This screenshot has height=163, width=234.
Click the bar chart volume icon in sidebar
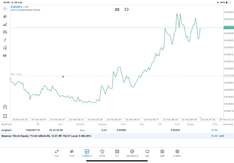click(x=5, y=24)
